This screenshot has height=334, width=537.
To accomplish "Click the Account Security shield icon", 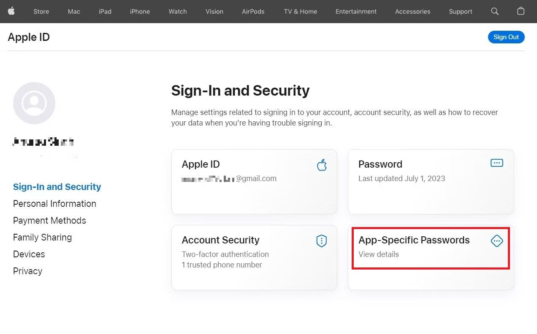I will [x=322, y=241].
